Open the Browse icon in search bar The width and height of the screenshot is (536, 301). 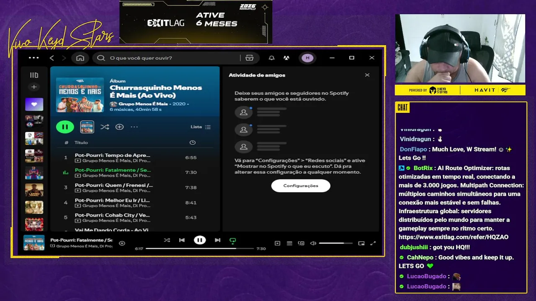click(x=250, y=58)
